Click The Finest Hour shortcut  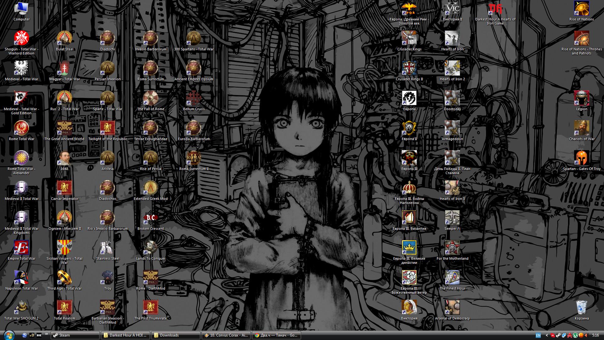pos(452,280)
